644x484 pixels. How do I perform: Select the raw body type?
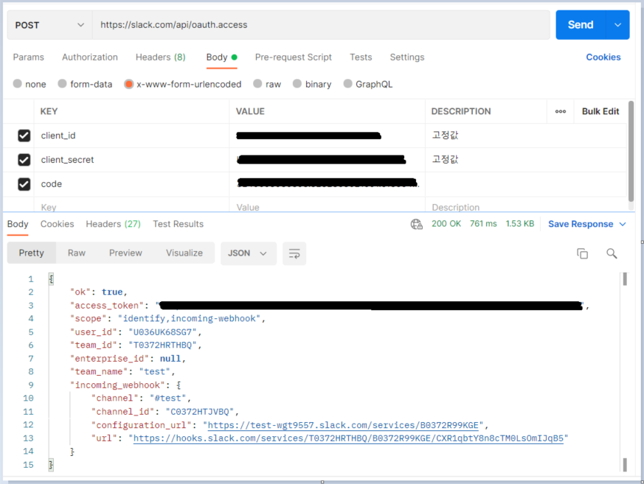click(x=257, y=84)
